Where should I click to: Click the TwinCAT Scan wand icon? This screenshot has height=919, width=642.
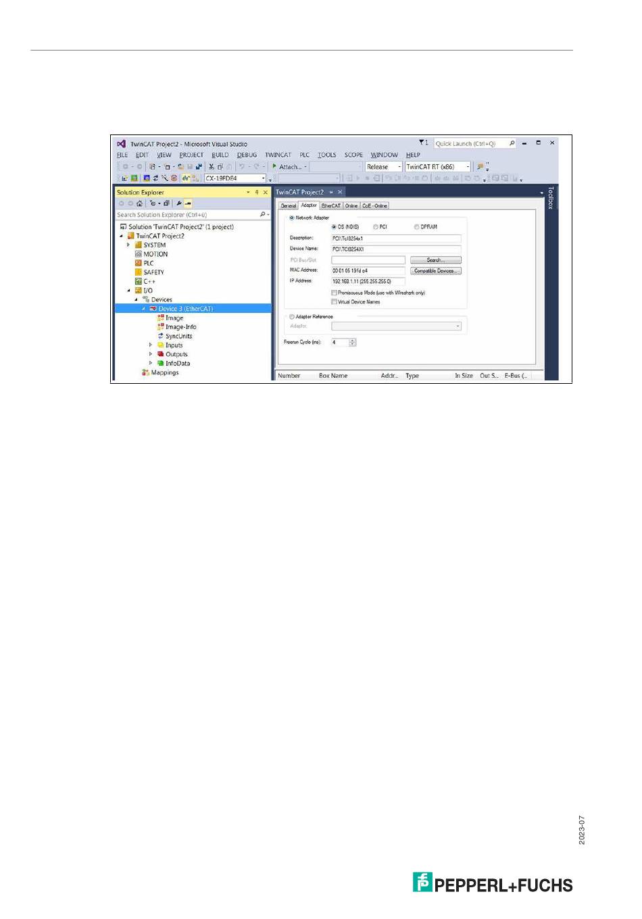tap(164, 178)
